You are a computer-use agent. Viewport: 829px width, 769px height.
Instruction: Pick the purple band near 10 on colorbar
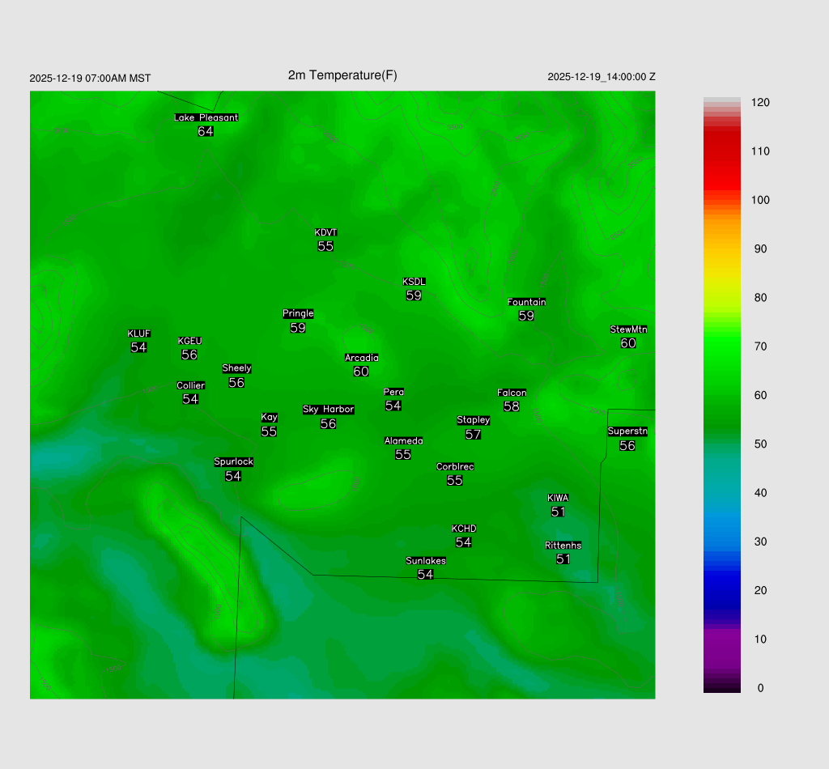[721, 639]
